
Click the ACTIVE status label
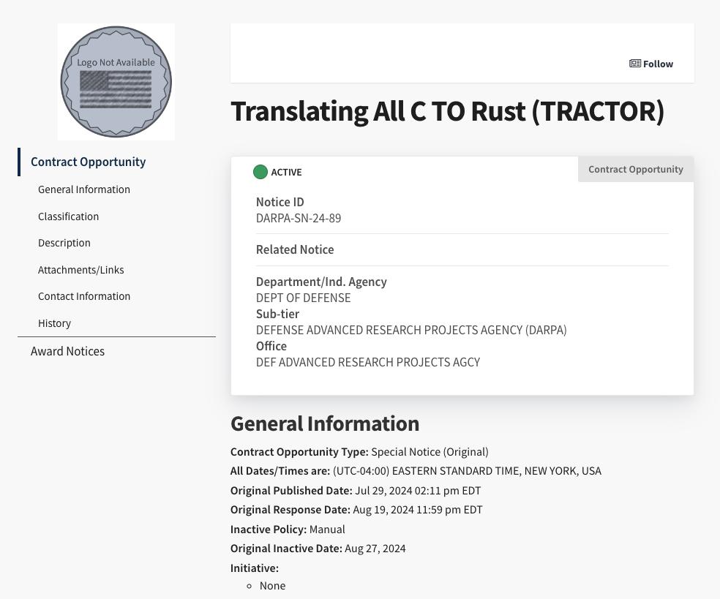286,172
